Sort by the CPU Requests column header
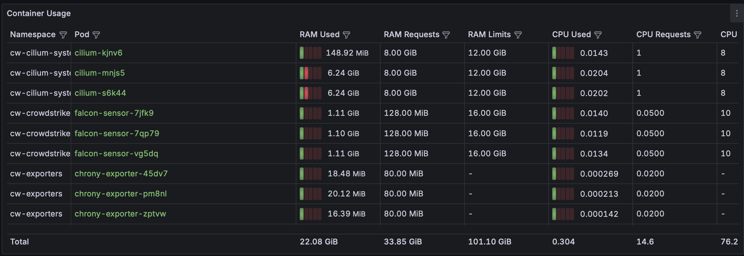This screenshot has width=744, height=256. (663, 35)
